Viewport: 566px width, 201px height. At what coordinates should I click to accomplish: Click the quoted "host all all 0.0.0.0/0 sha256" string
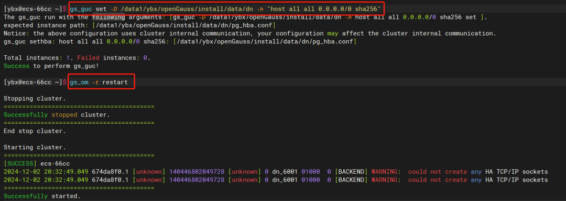point(324,8)
